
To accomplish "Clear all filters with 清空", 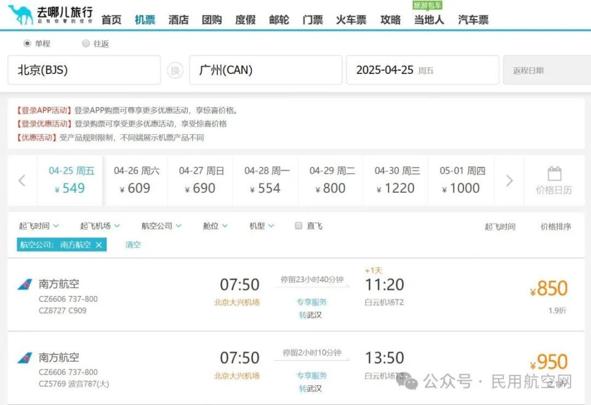I will tap(133, 245).
